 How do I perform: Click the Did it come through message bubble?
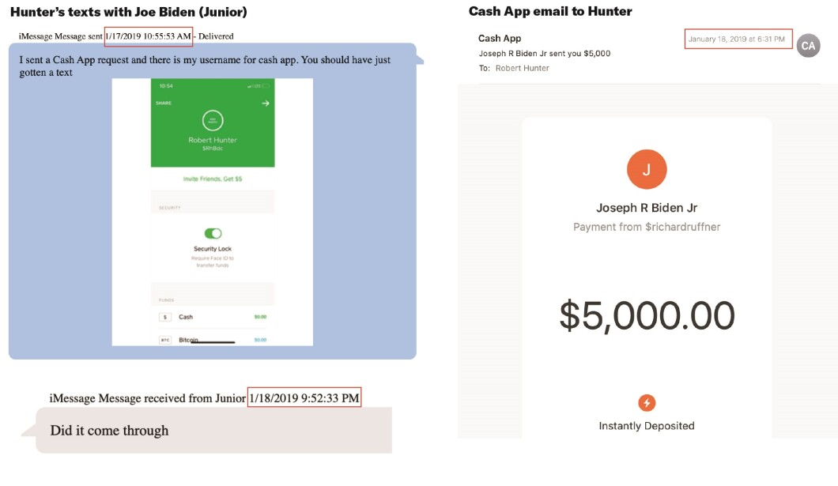click(x=213, y=431)
